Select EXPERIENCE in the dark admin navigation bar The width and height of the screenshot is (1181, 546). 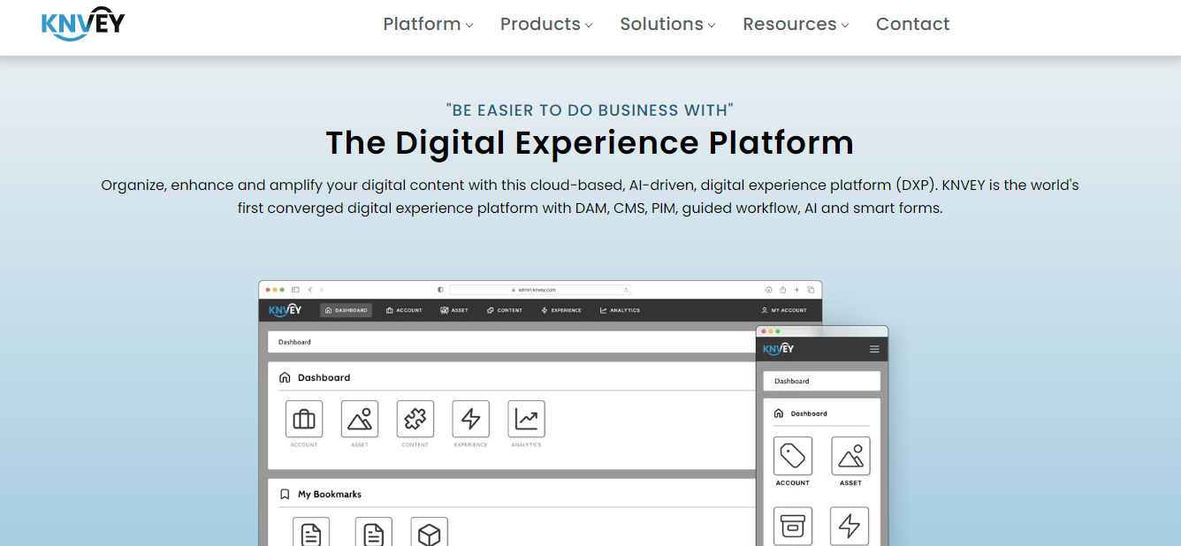coord(560,310)
